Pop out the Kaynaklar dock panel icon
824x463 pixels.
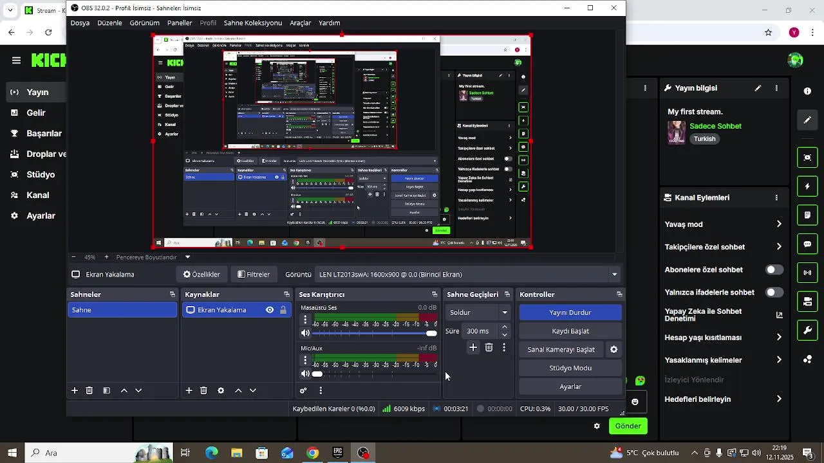pyautogui.click(x=286, y=295)
